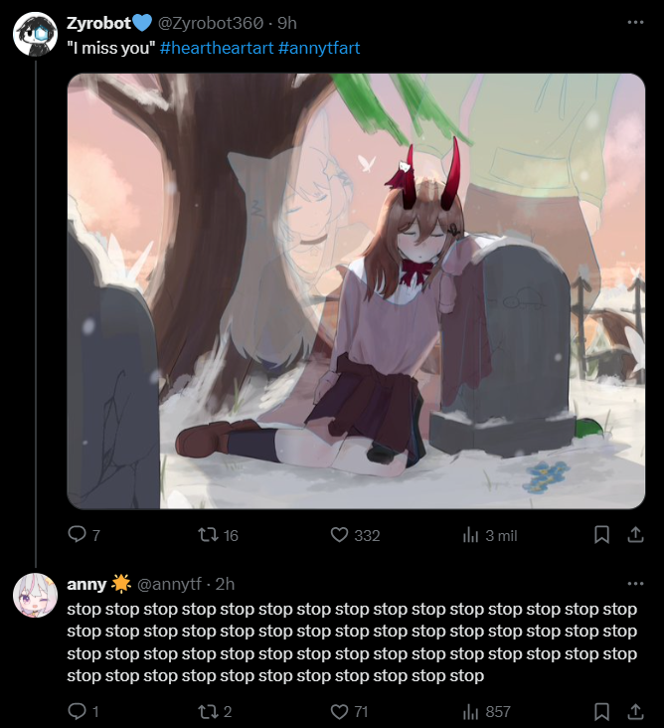Screen dimensions: 664x728
Task: Open the #heartheartart hashtag
Action: tap(217, 48)
